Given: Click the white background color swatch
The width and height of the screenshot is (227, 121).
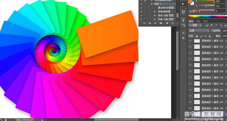Looking at the screenshot, I should click(192, 4).
